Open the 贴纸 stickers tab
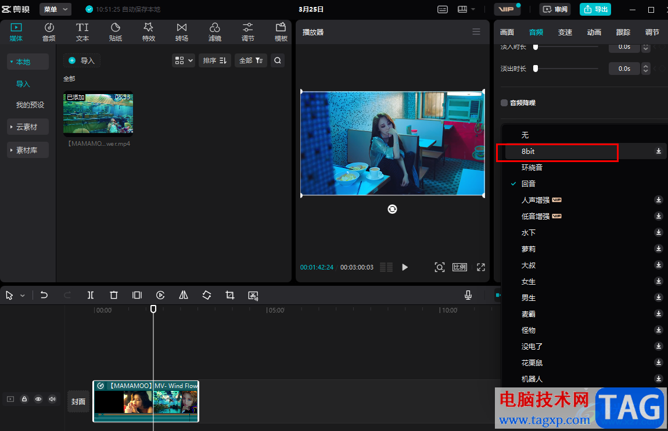Screen dimensions: 668x431 tap(116, 33)
